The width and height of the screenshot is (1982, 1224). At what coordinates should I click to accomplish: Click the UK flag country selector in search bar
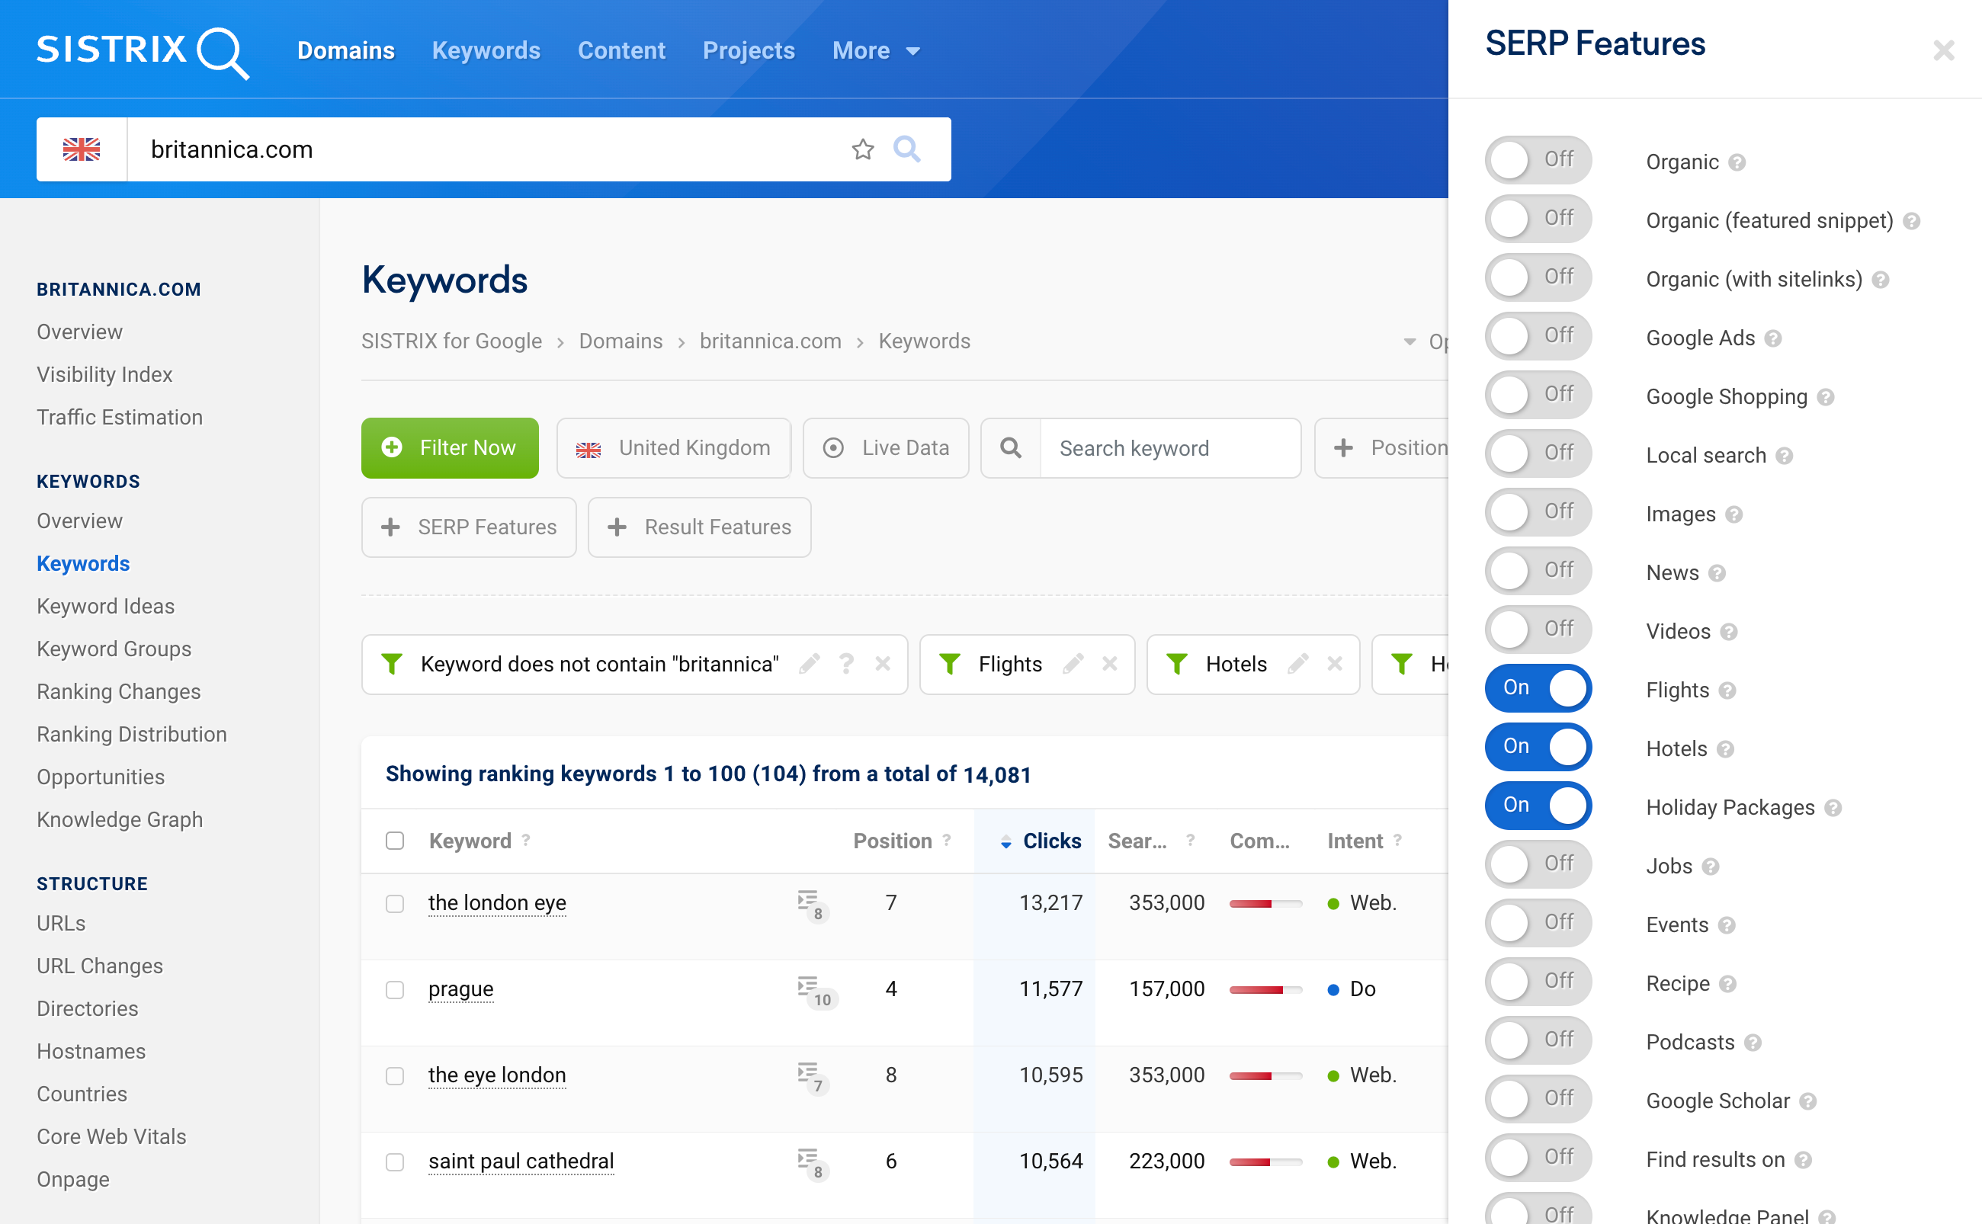82,150
